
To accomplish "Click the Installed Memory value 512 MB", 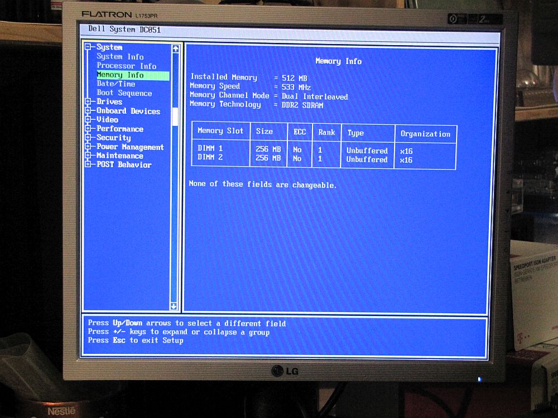I will point(294,78).
